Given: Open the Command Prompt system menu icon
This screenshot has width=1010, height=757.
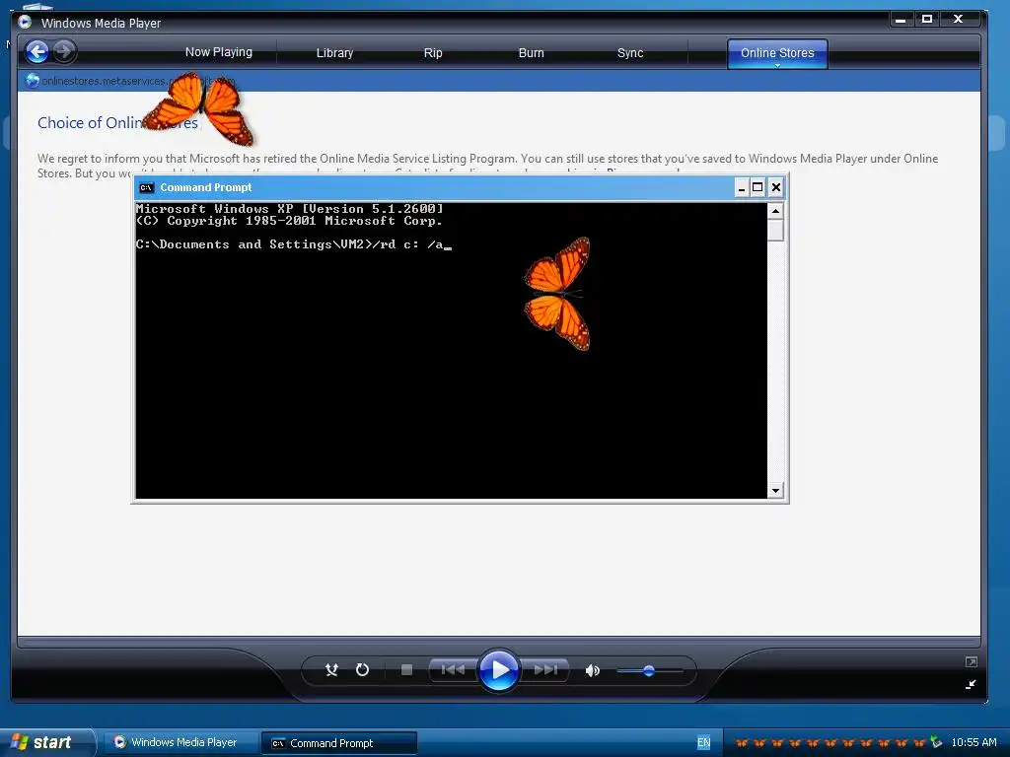Looking at the screenshot, I should pyautogui.click(x=147, y=188).
